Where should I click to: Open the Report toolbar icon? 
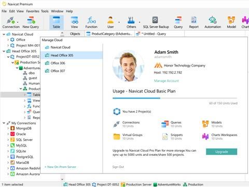point(193,22)
